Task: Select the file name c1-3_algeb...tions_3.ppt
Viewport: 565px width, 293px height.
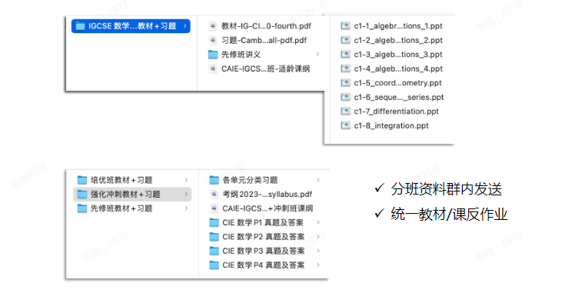Action: pos(398,55)
